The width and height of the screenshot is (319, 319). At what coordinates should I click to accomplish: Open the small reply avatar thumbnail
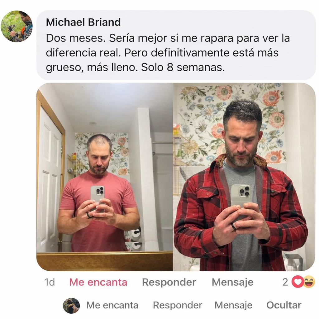(x=71, y=306)
